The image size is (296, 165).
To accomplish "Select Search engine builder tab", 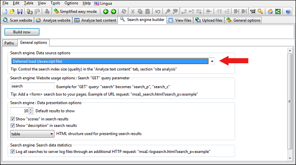I will click(142, 20).
